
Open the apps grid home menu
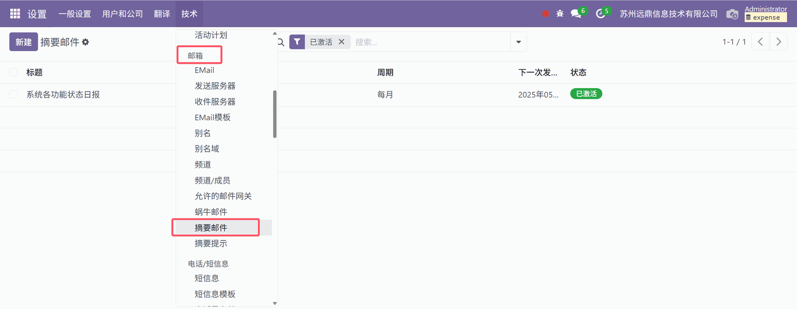[15, 14]
